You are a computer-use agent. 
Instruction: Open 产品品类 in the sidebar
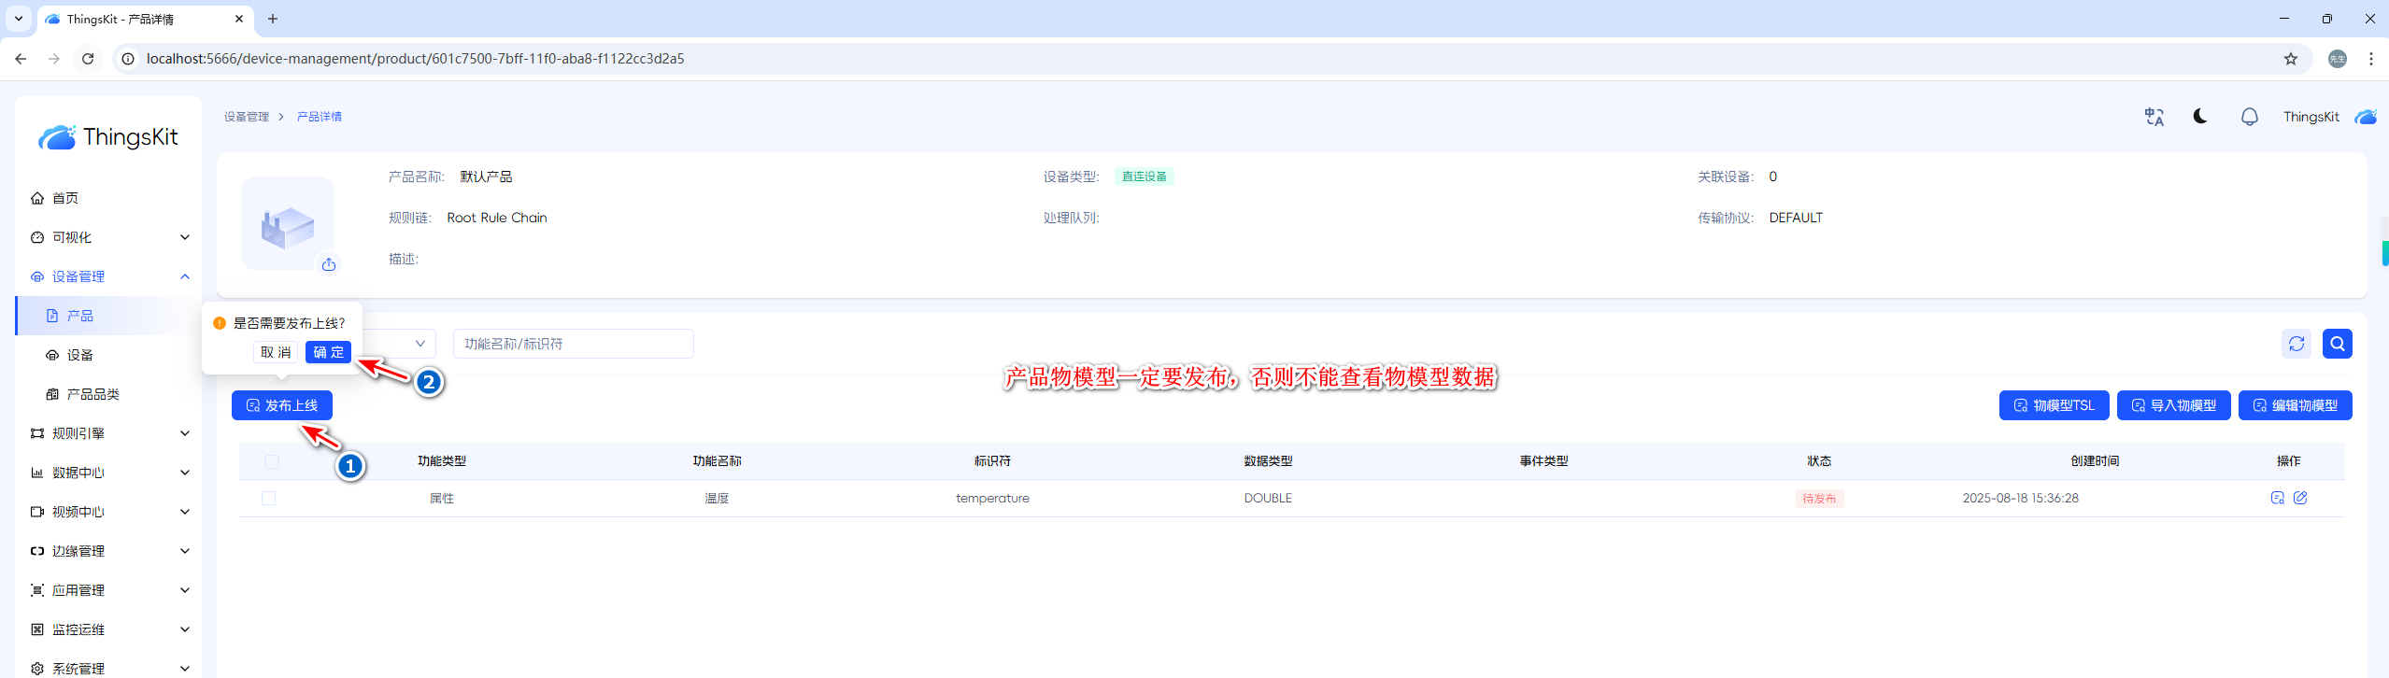click(92, 394)
